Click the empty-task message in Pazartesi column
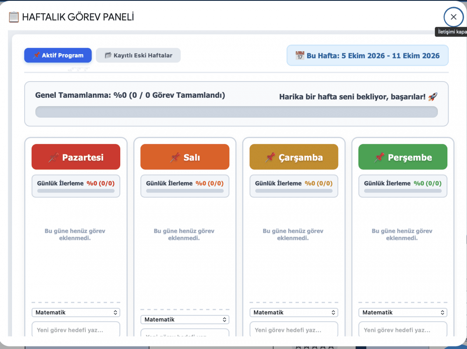The height and width of the screenshot is (349, 467). [75, 235]
